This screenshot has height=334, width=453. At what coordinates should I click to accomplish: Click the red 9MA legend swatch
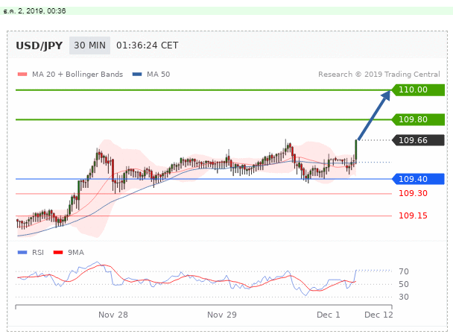58,253
